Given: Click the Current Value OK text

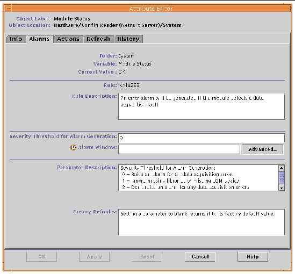Looking at the screenshot, I should [x=122, y=72].
